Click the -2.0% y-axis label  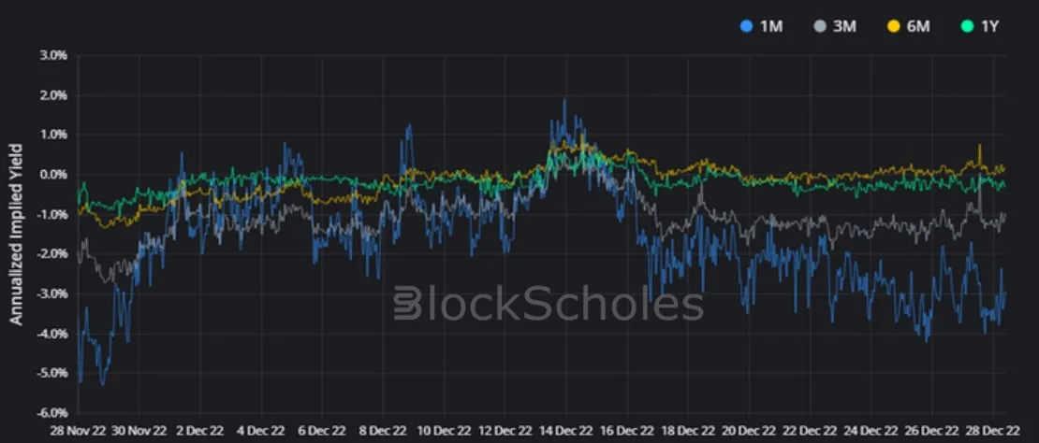[x=51, y=254]
